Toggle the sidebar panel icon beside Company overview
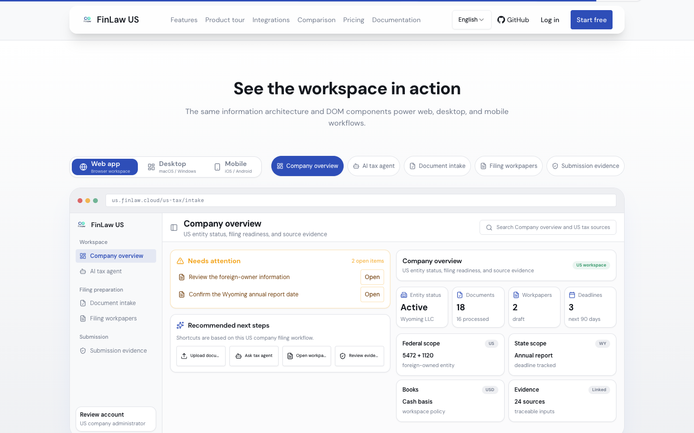The width and height of the screenshot is (694, 433). [x=174, y=228]
